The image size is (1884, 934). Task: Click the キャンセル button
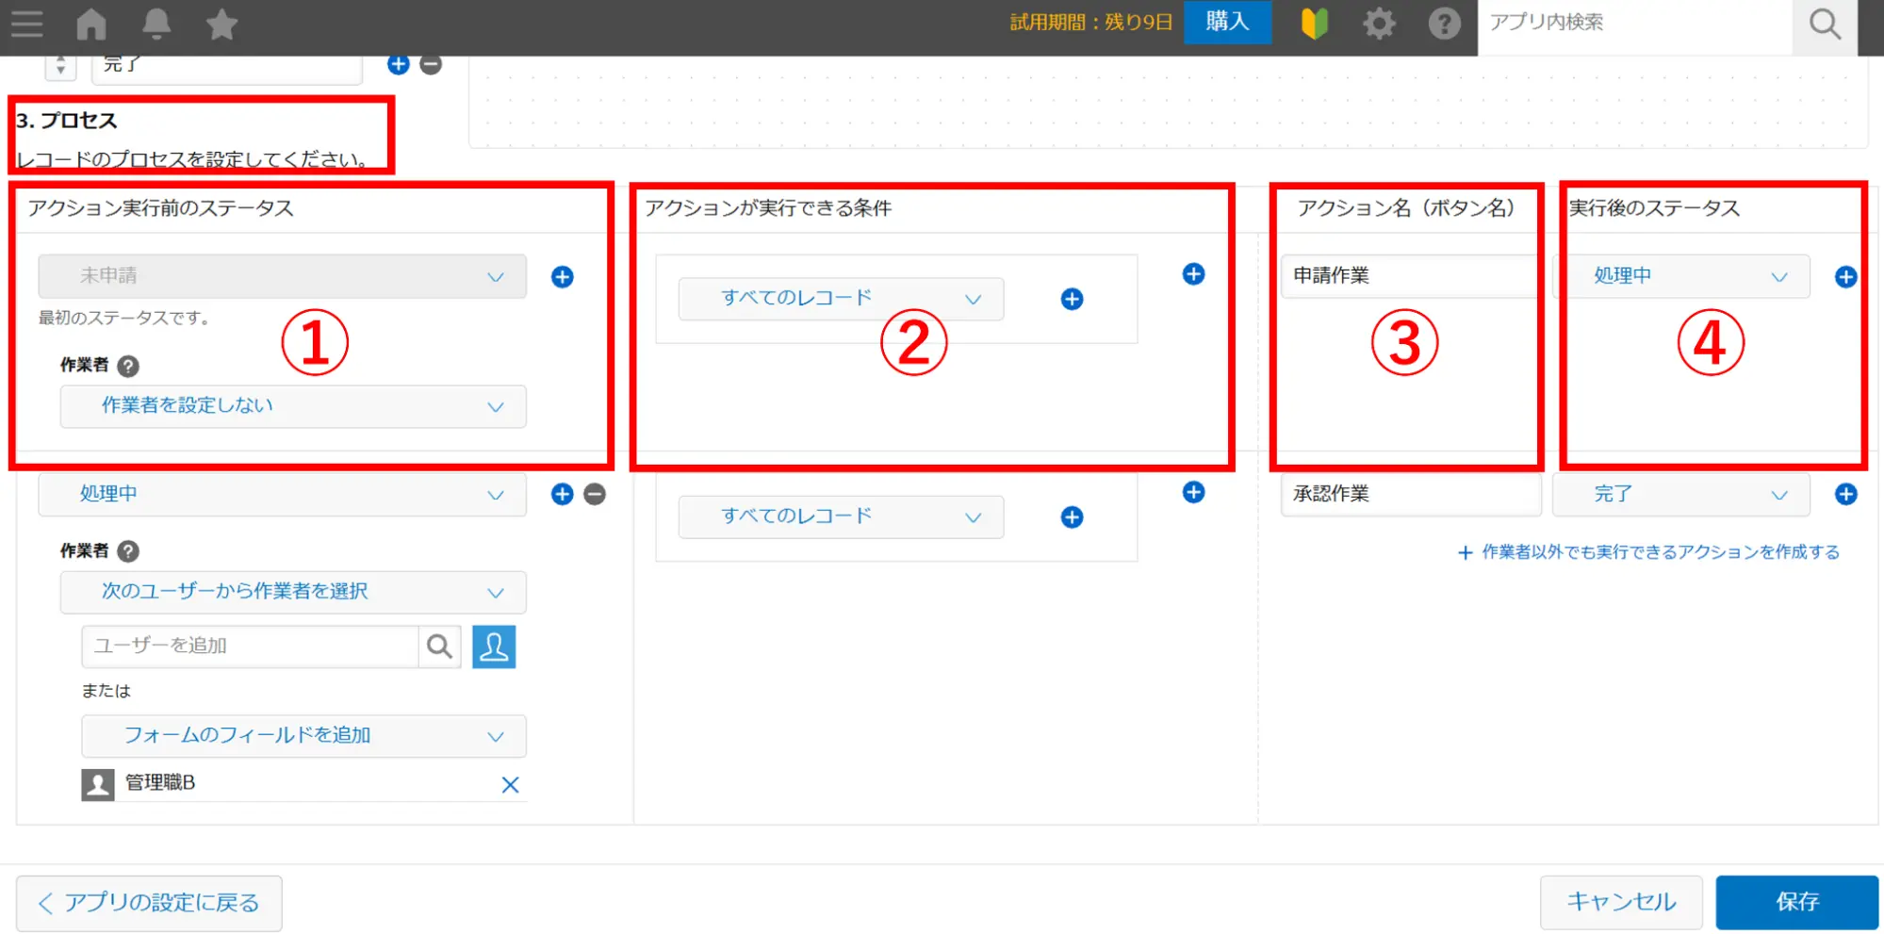point(1620,902)
